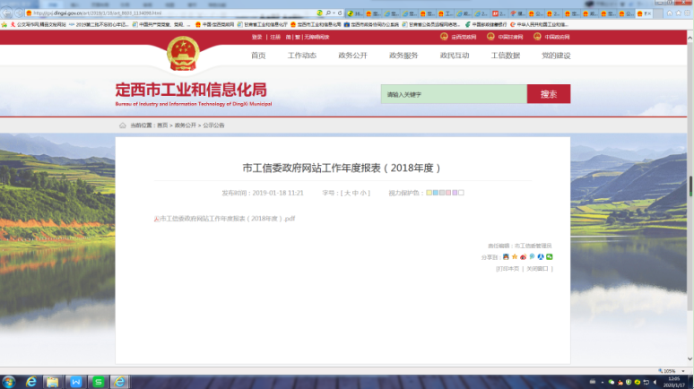
Task: Click the 关闭窗口 close window link
Action: point(537,268)
